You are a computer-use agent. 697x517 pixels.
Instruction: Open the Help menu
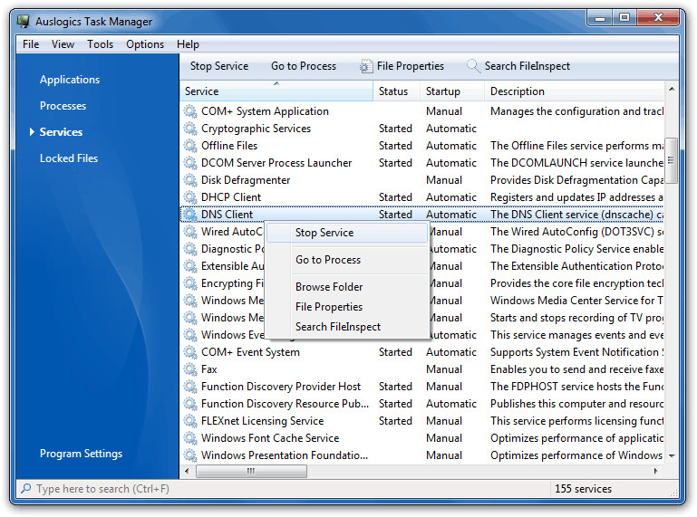[188, 44]
